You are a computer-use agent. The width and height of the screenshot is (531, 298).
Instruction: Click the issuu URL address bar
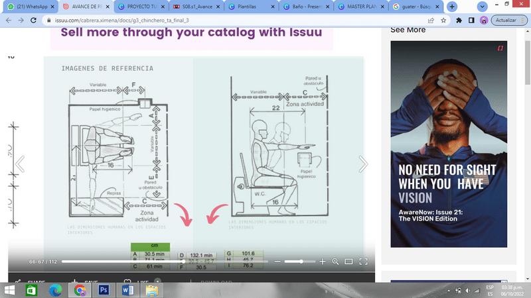[237, 21]
